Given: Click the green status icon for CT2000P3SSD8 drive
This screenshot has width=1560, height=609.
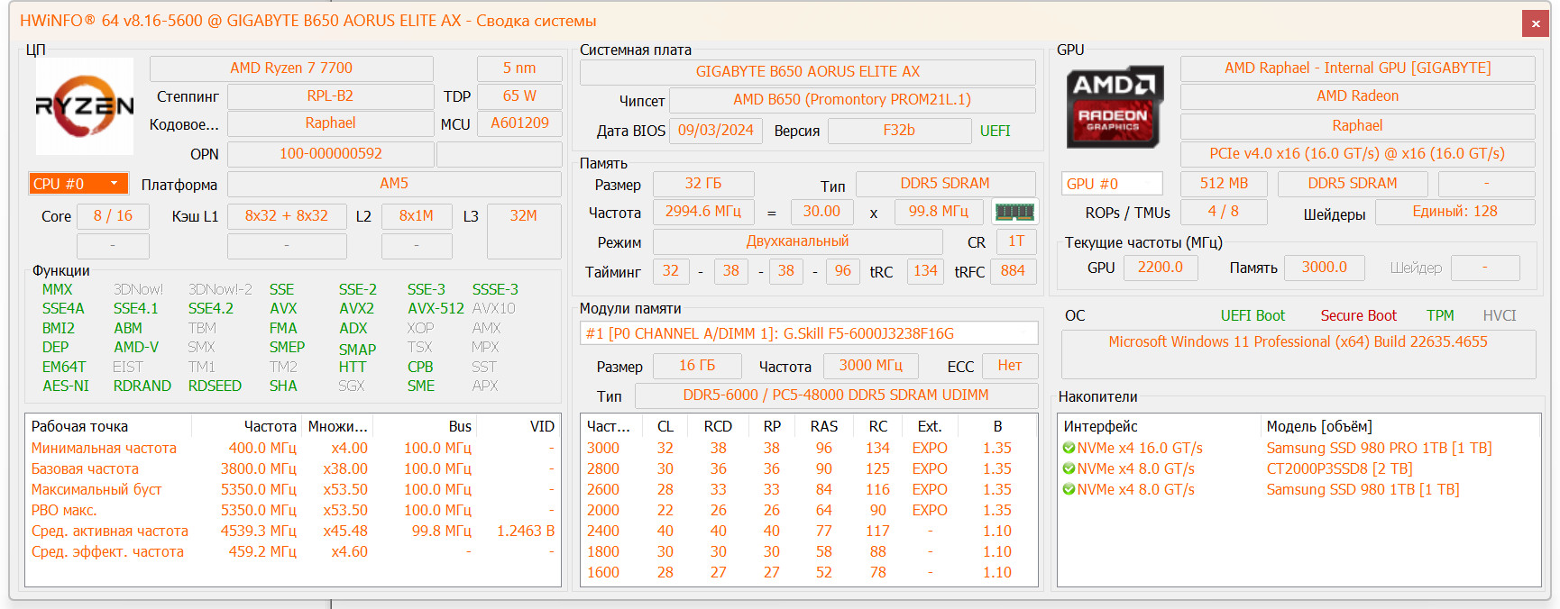Looking at the screenshot, I should [x=1069, y=469].
